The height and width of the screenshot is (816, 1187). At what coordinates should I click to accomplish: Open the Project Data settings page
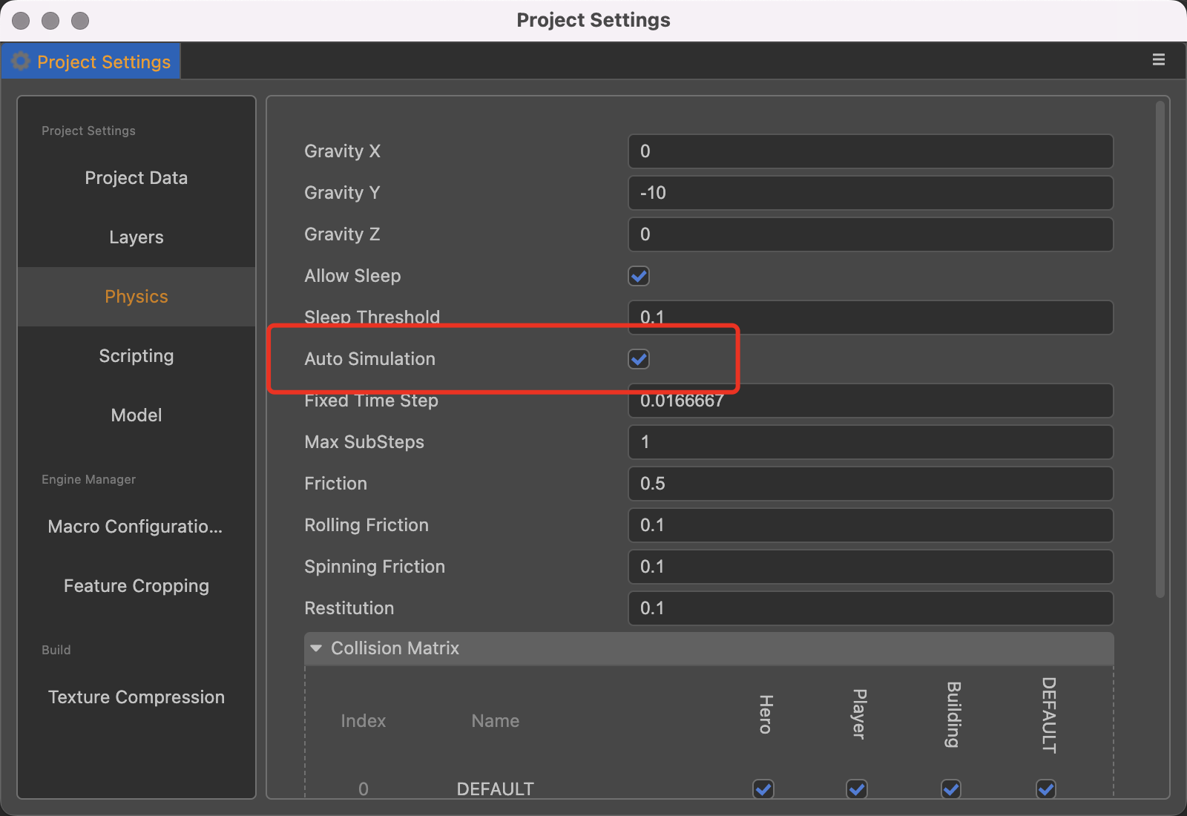point(137,178)
